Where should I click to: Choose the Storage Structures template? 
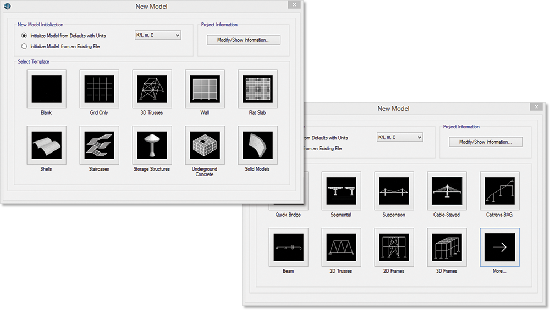point(152,145)
